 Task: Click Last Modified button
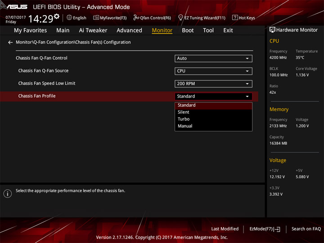(x=225, y=229)
